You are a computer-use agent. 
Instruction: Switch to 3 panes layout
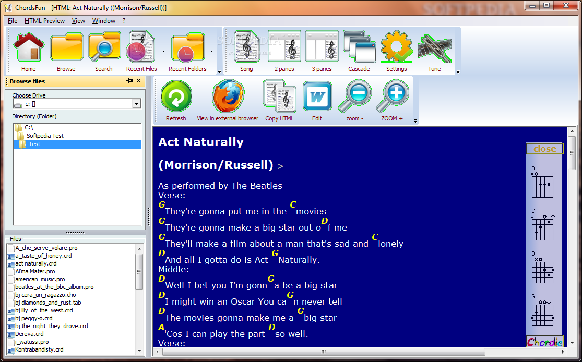322,47
